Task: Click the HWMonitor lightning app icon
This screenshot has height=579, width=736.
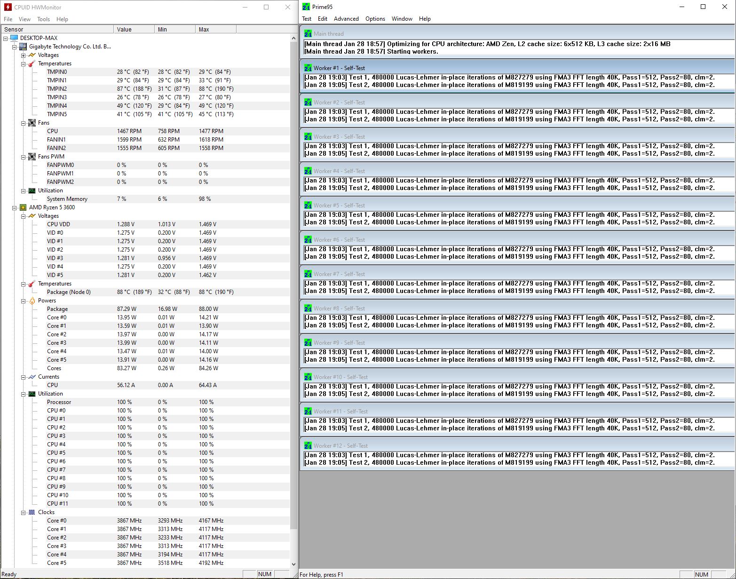Action: click(8, 7)
